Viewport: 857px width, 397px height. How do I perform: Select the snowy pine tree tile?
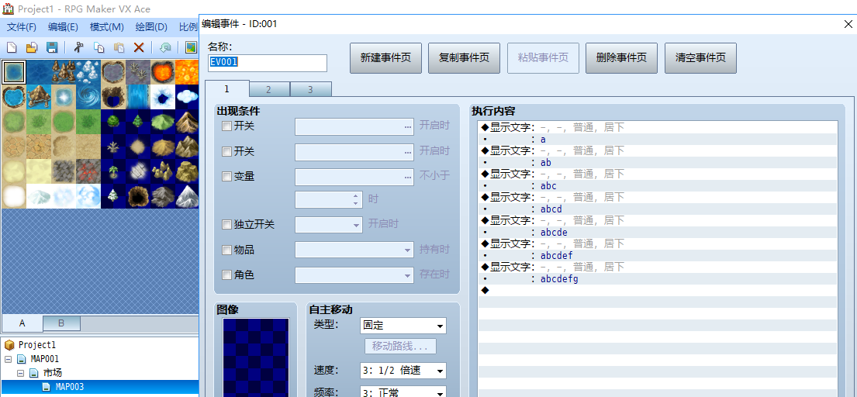point(112,195)
